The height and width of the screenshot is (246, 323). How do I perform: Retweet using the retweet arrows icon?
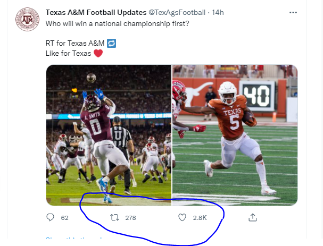click(114, 217)
